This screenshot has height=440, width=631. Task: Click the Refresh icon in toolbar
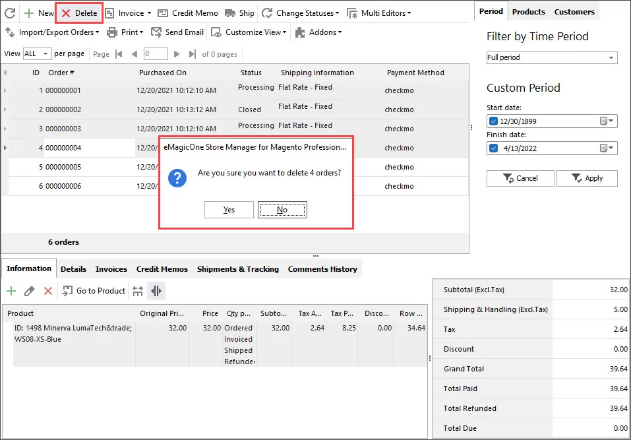[x=10, y=13]
